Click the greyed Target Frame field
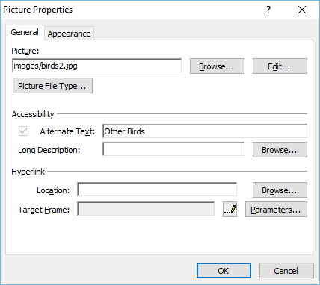Viewport: 320px width, 285px height. 146,209
